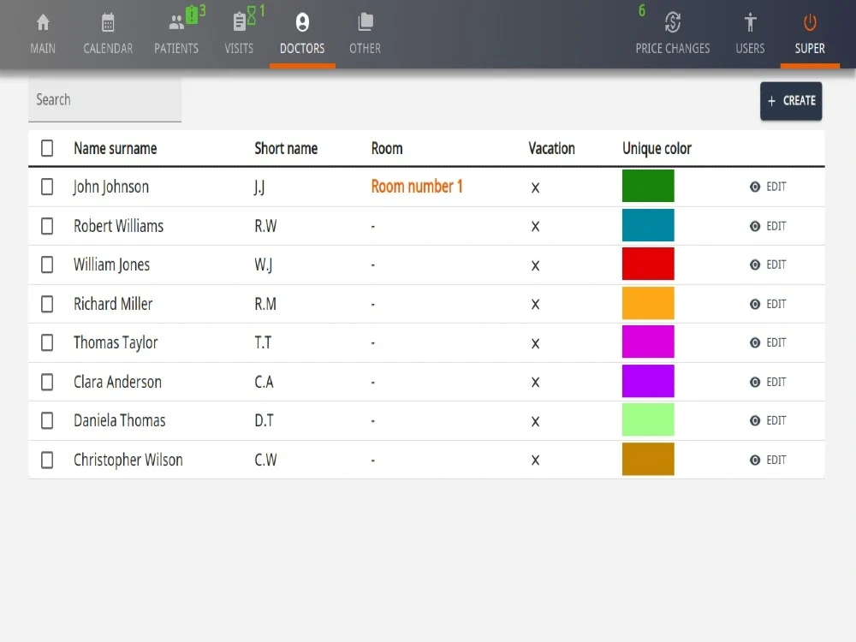Open Other files icon
The image size is (856, 642).
[x=366, y=22]
